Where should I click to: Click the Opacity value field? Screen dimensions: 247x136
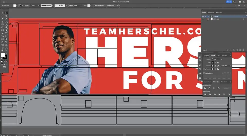tap(77, 5)
